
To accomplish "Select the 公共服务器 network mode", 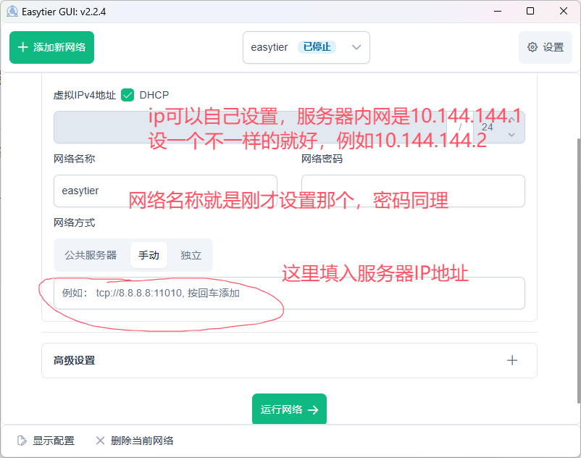I will pyautogui.click(x=91, y=255).
